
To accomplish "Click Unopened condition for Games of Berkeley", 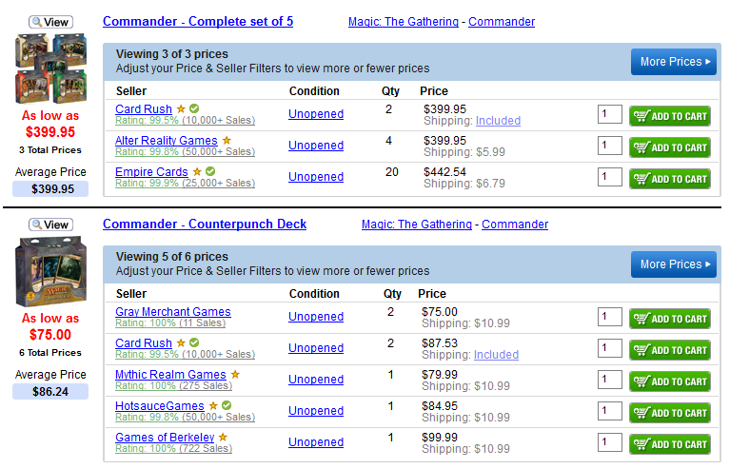I will tap(316, 442).
